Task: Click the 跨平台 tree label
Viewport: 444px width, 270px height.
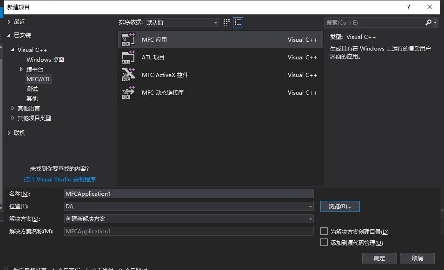Action: coord(35,69)
